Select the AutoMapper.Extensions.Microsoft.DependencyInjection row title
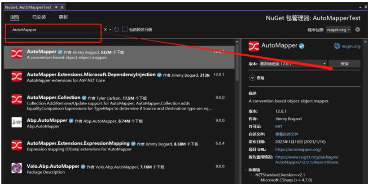The image size is (368, 184). [x=91, y=74]
